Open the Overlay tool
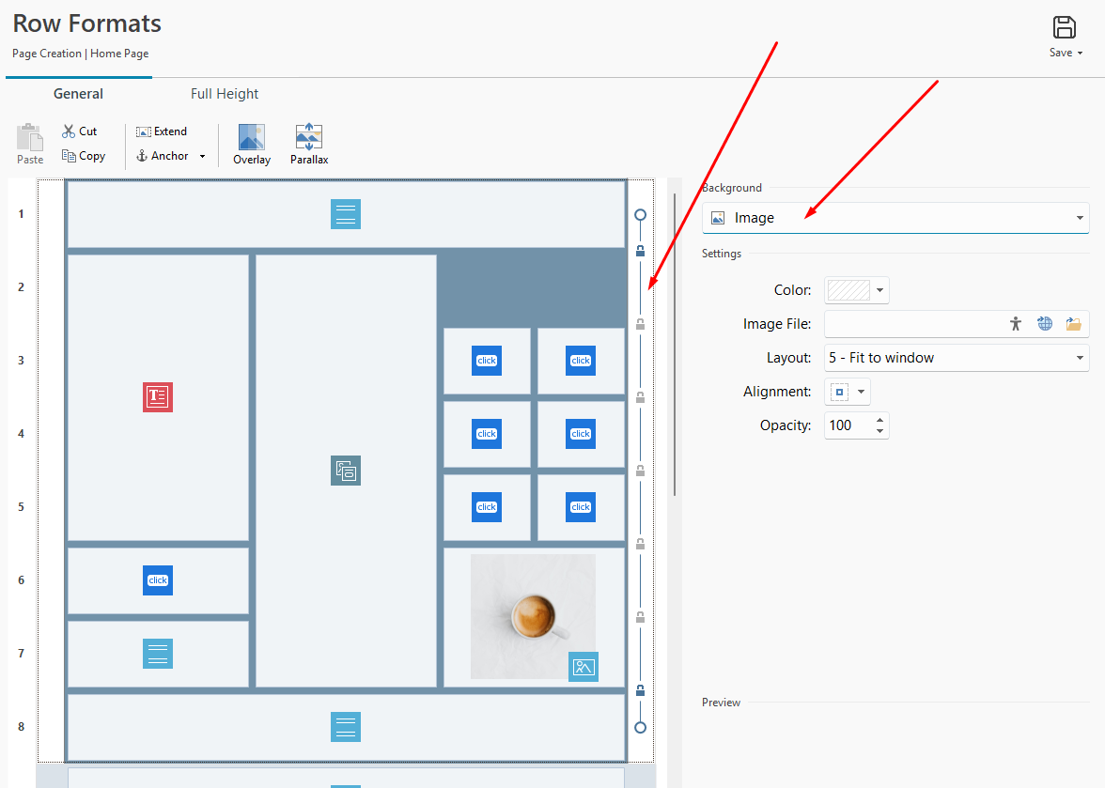1105x788 pixels. [x=251, y=145]
